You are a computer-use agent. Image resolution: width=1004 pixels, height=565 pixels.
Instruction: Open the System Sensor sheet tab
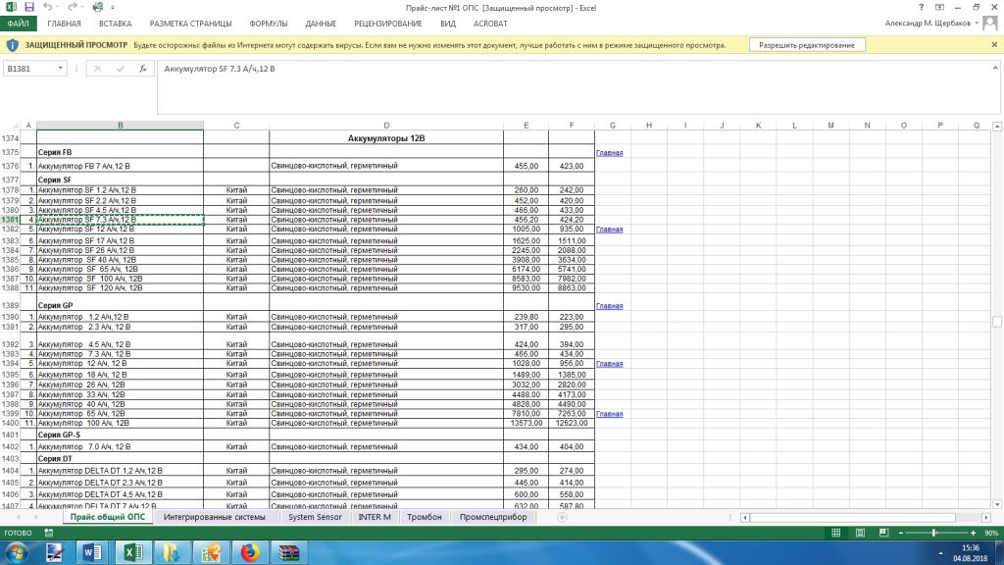315,517
